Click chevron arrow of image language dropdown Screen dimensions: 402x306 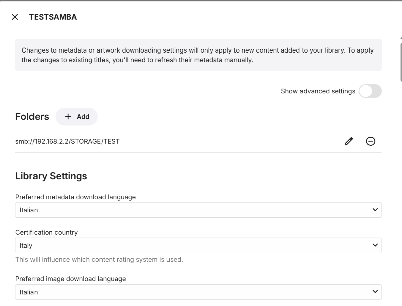click(x=375, y=292)
